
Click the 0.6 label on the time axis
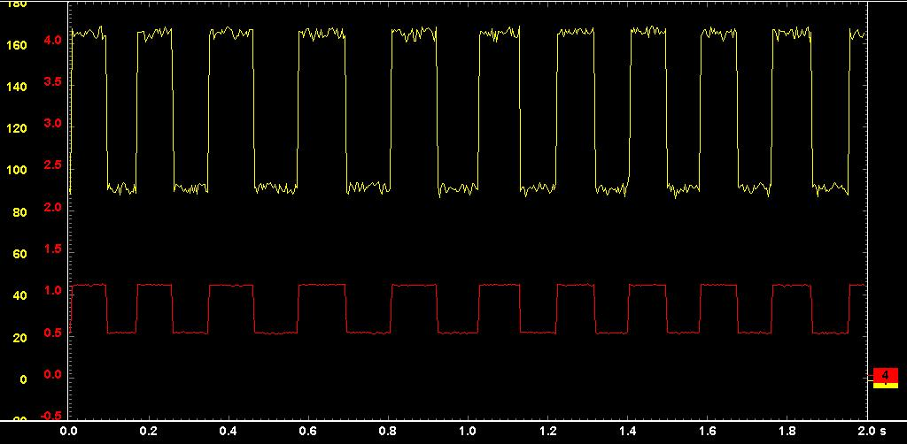click(308, 431)
